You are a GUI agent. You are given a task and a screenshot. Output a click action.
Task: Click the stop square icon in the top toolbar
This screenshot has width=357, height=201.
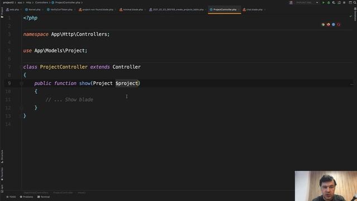pos(344,2)
